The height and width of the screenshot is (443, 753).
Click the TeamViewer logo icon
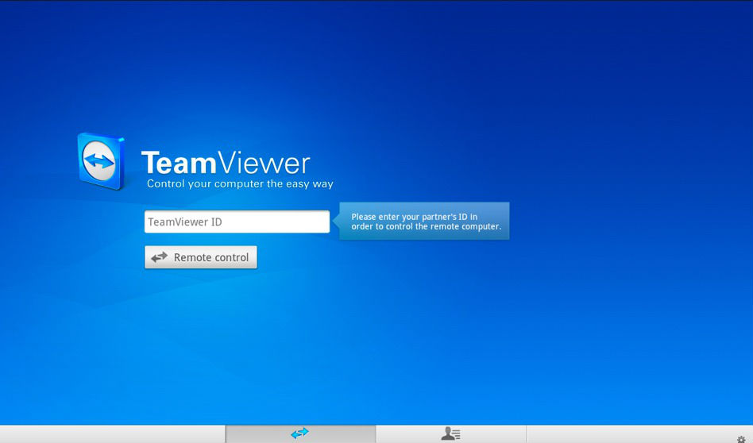[102, 161]
